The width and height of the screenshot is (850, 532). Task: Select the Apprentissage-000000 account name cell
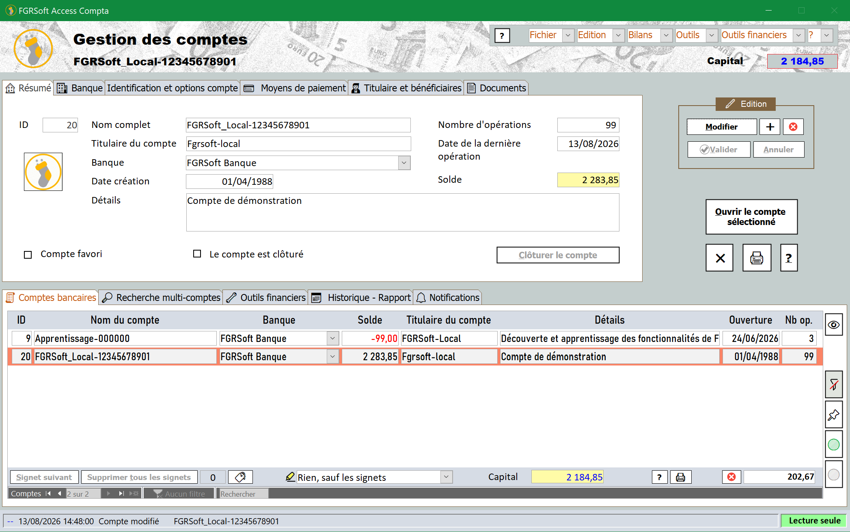pos(125,338)
